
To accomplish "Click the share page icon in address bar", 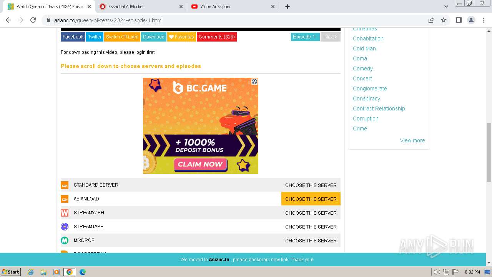I will 431,20.
